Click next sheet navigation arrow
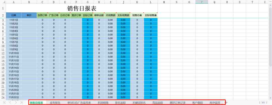 (16, 102)
